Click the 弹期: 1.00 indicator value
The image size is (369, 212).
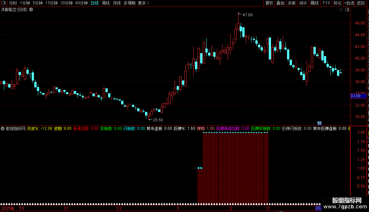[206, 129]
